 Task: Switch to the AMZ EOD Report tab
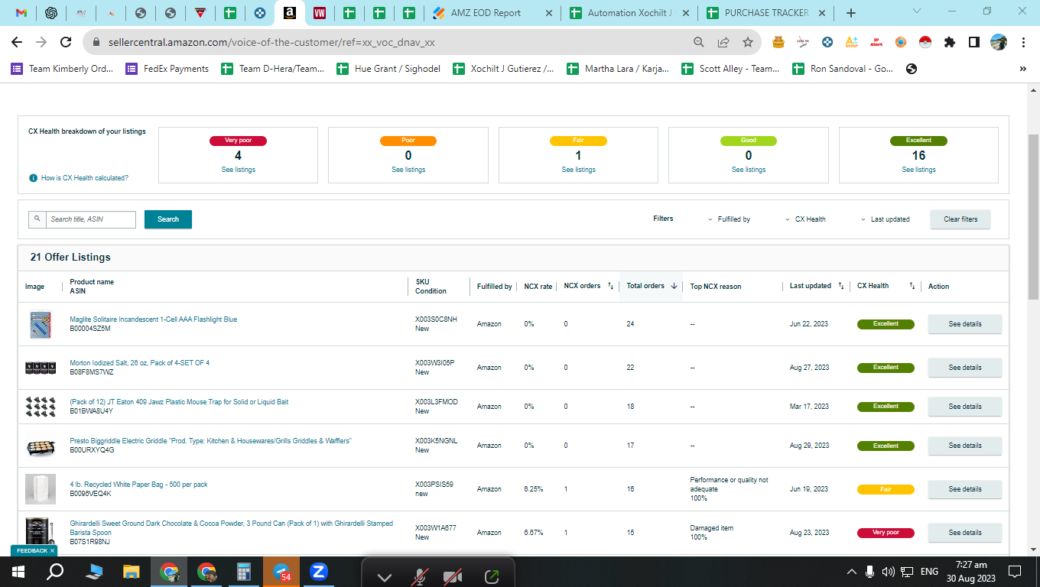pyautogui.click(x=492, y=13)
